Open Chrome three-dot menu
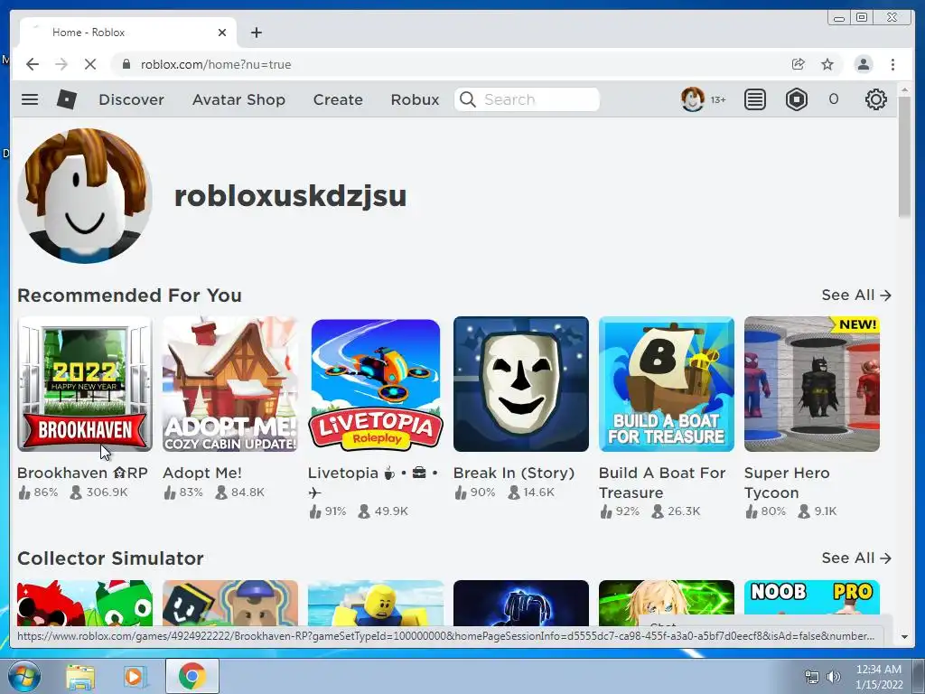925x694 pixels. (892, 64)
